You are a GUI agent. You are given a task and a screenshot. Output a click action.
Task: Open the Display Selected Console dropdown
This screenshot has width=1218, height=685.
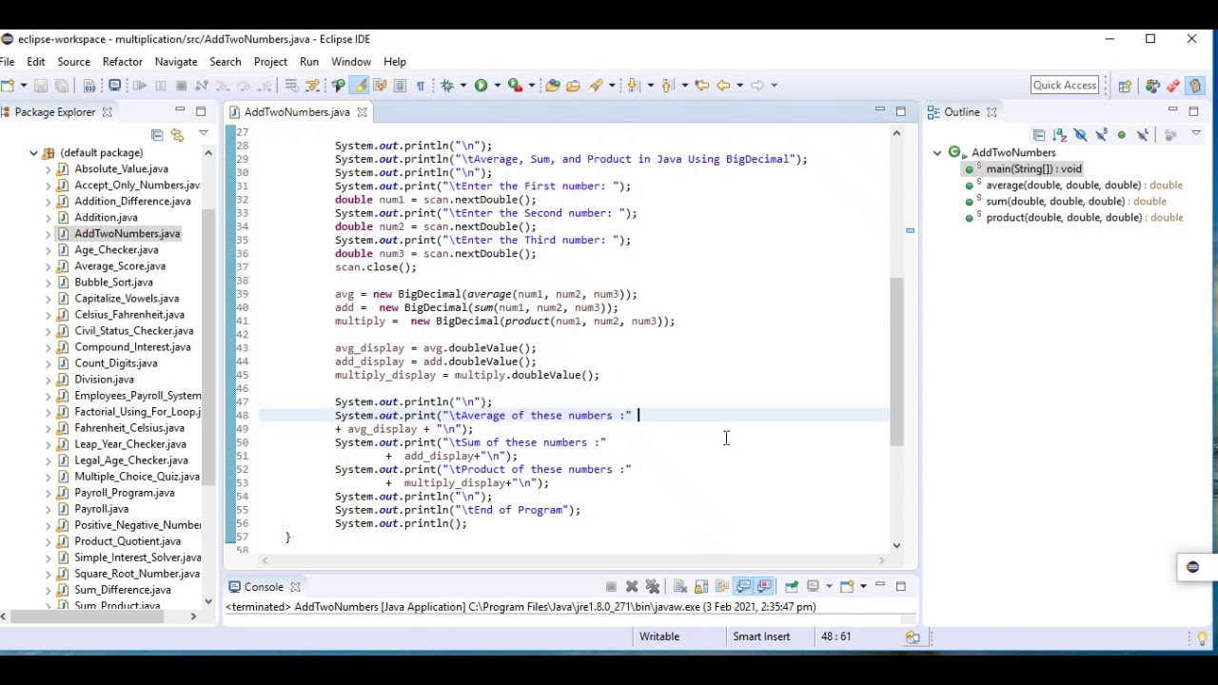829,586
